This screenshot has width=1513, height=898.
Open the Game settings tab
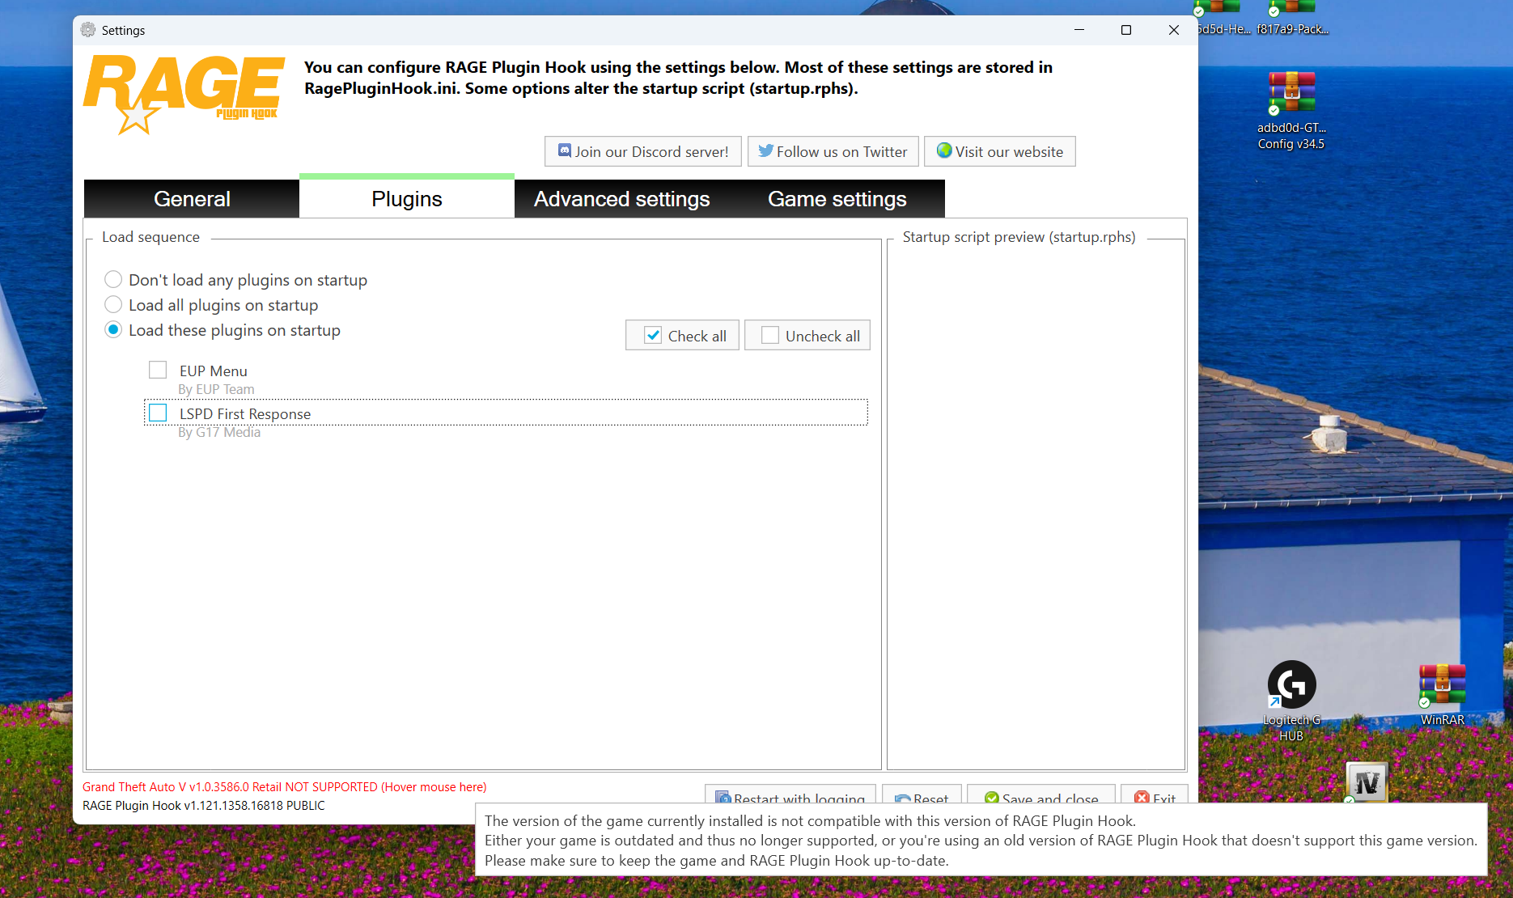[837, 199]
